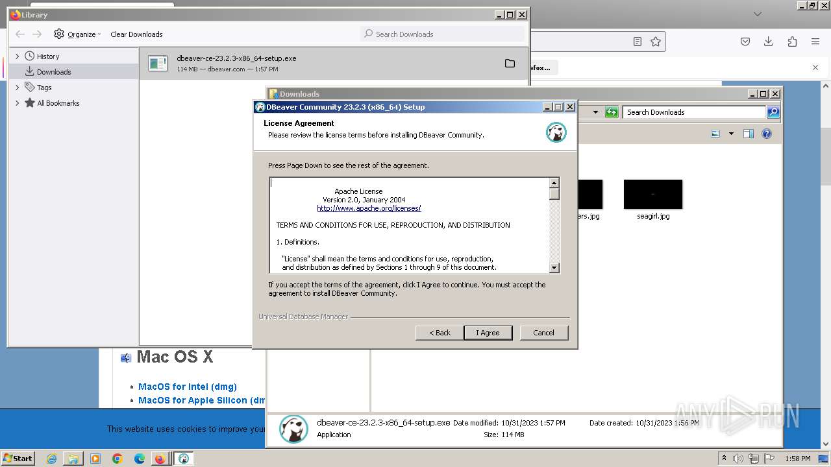Click license text scrollbar up arrow

[x=554, y=184]
